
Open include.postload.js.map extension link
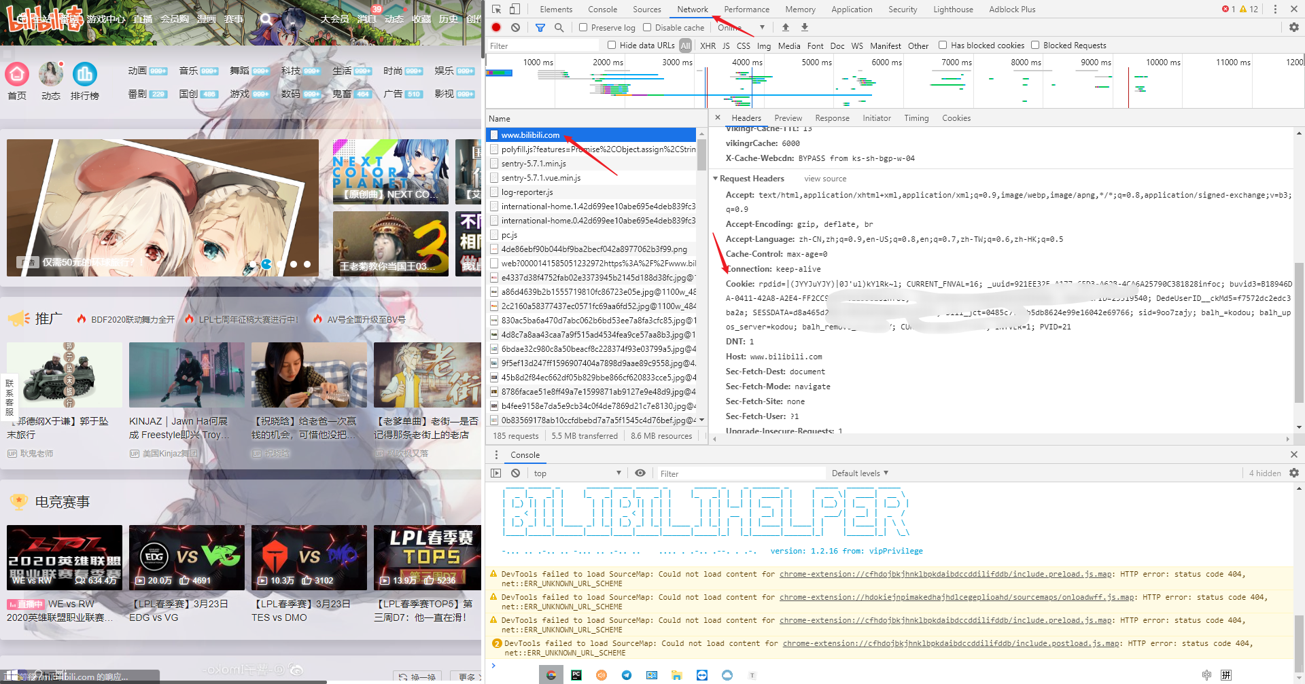click(951, 643)
